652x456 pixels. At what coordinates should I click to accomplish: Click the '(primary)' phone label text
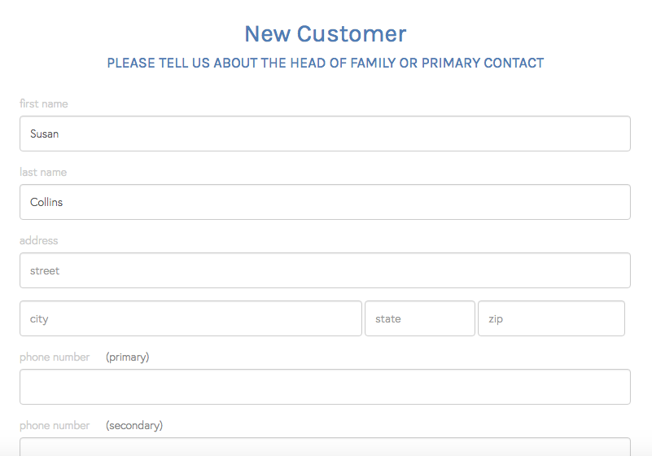point(128,357)
